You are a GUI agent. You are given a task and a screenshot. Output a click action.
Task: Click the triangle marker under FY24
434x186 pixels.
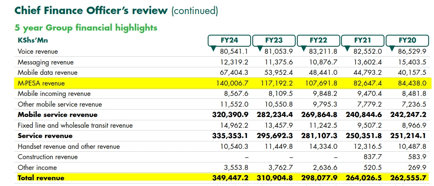pyautogui.click(x=213, y=49)
